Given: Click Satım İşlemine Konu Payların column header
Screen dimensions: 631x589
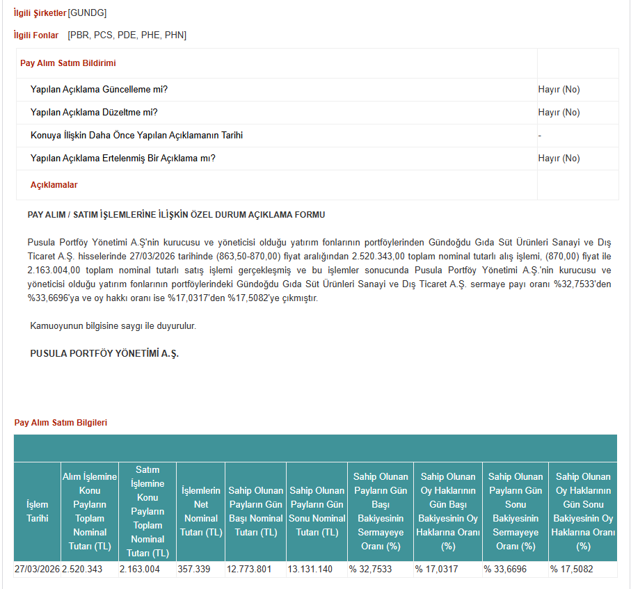Looking at the screenshot, I should (147, 511).
